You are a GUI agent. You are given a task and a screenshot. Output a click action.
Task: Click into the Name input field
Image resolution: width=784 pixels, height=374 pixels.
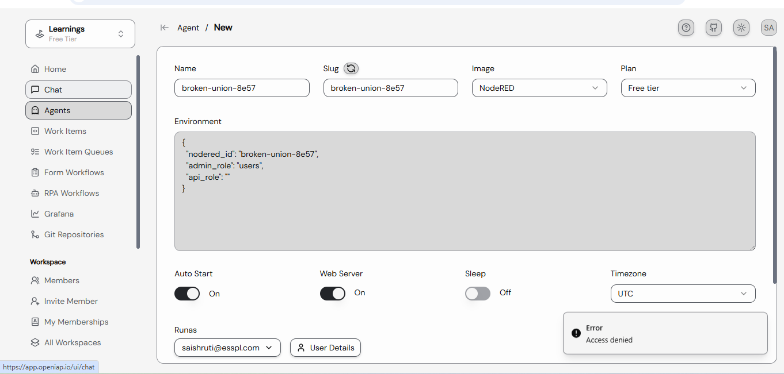pyautogui.click(x=242, y=88)
